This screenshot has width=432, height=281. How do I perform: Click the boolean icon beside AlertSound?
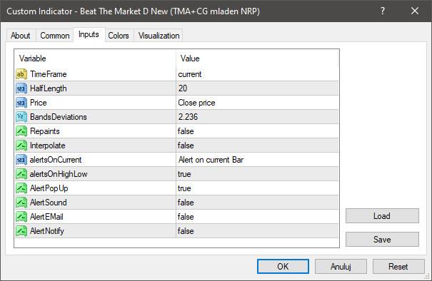(x=21, y=203)
